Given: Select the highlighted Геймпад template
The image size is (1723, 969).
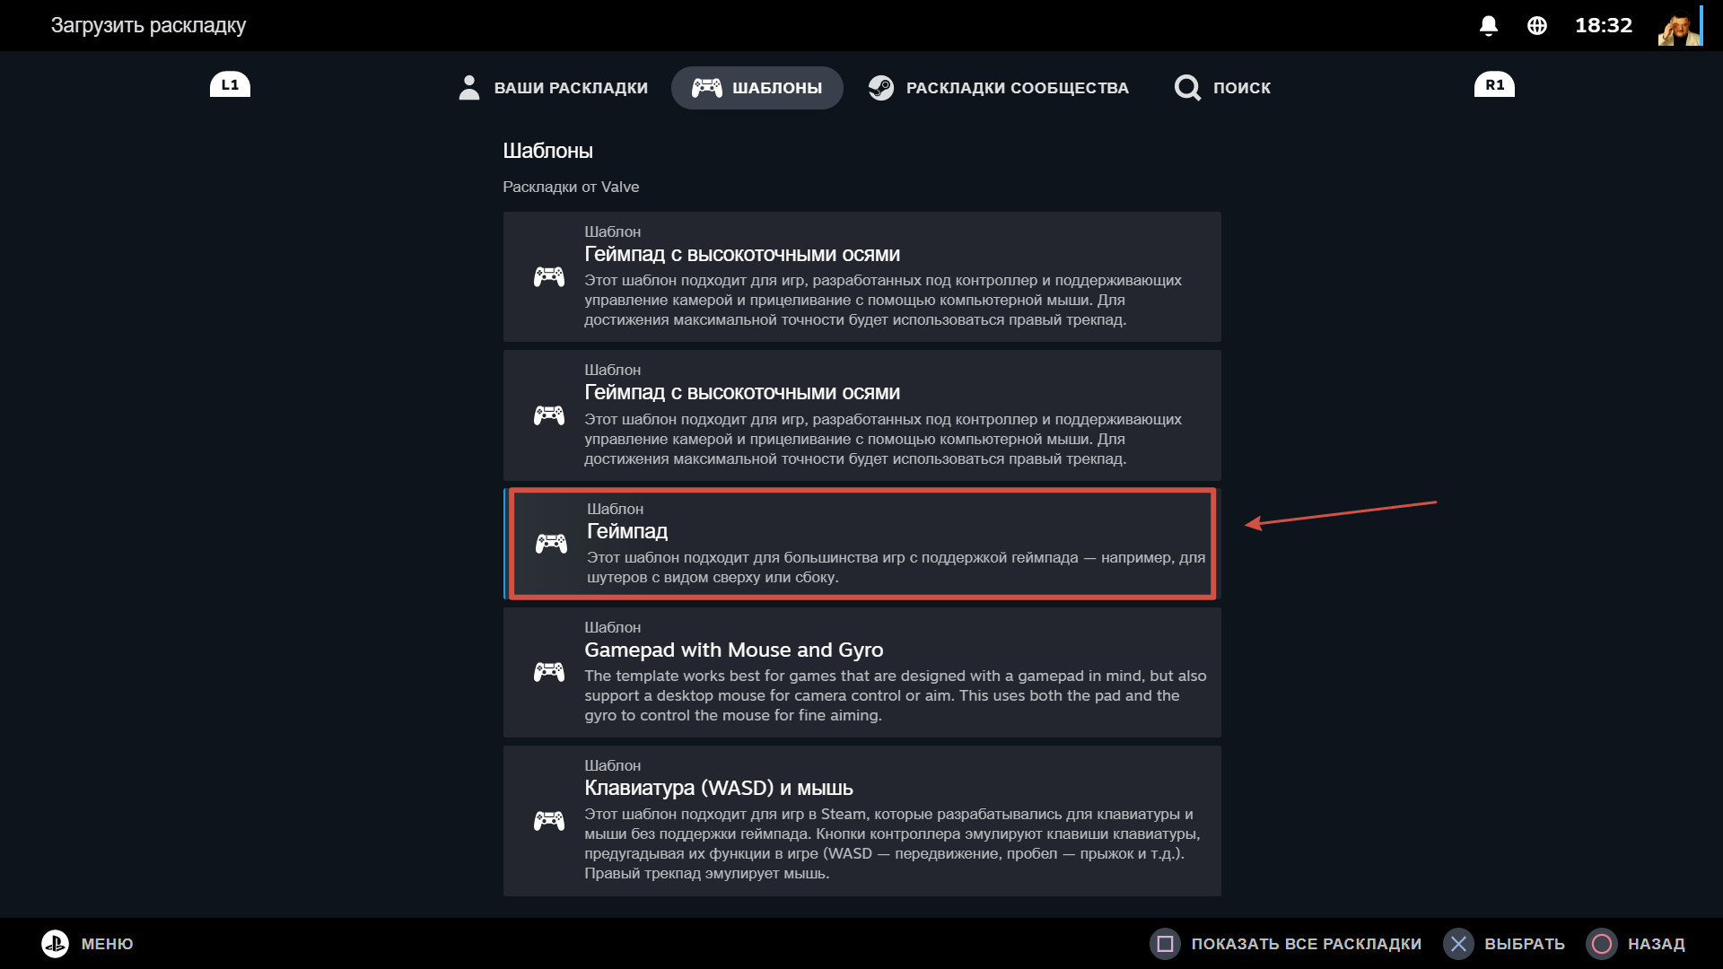Looking at the screenshot, I should 861,544.
